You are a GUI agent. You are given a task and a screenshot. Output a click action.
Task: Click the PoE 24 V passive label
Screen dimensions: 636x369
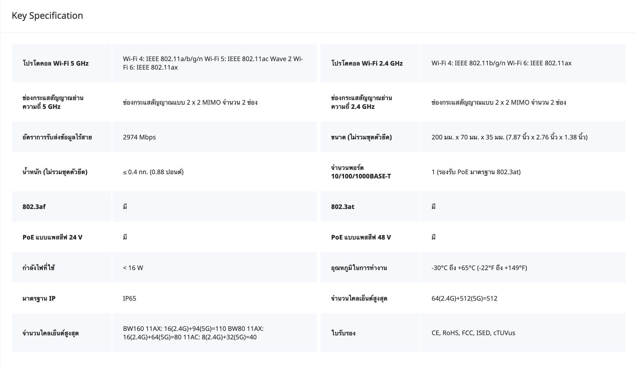(x=52, y=237)
